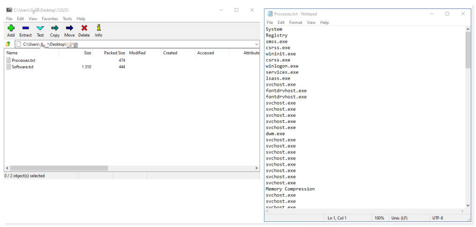Open the Favorites menu in 7-Zip
The image size is (476, 227).
click(x=50, y=19)
